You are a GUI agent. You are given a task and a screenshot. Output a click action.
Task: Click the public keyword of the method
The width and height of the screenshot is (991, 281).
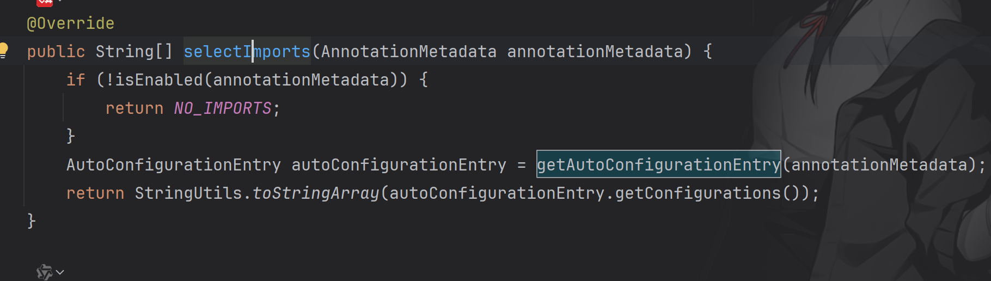pyautogui.click(x=56, y=52)
